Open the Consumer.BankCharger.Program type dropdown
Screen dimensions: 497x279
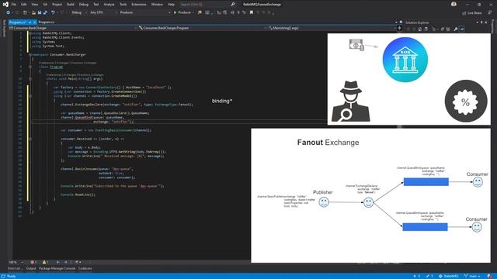coord(202,28)
